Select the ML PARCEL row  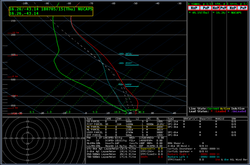(x=126, y=130)
